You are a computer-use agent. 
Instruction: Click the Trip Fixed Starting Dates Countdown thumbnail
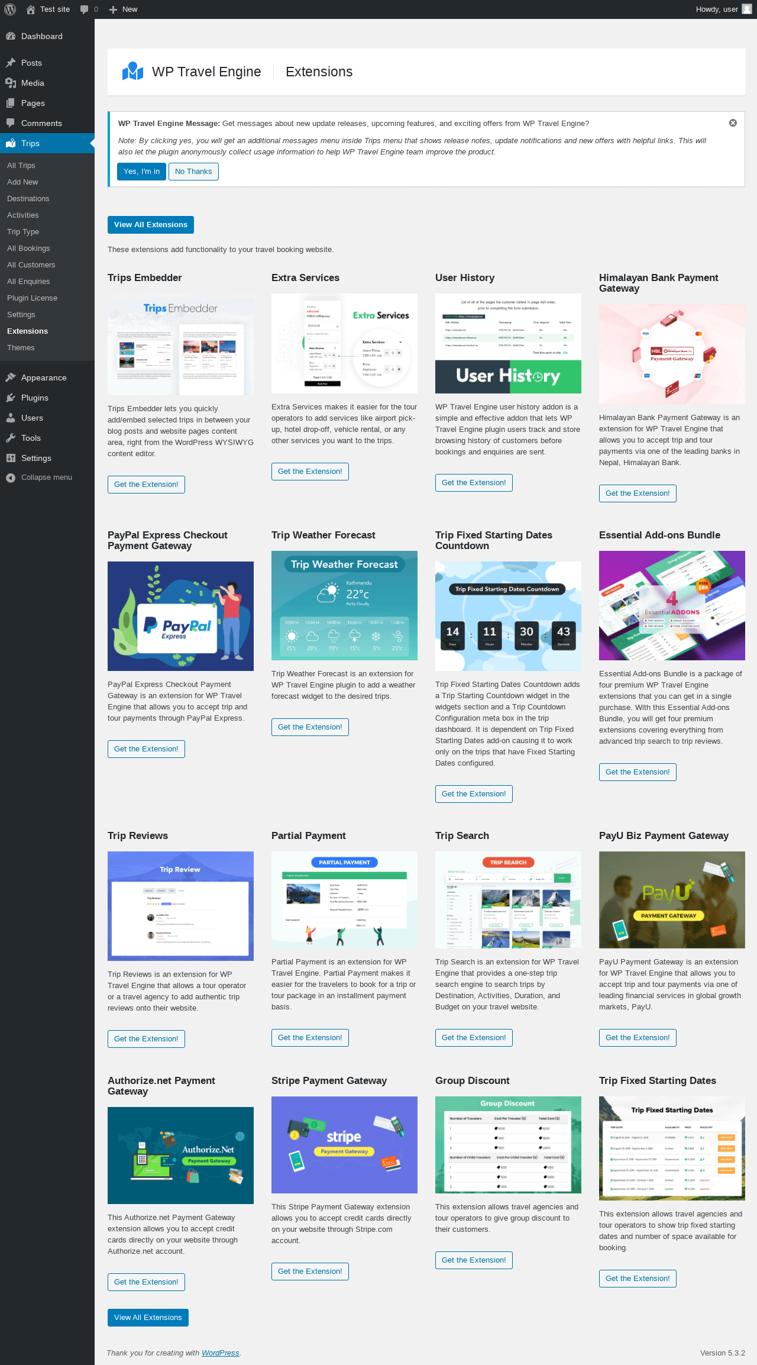coord(508,616)
